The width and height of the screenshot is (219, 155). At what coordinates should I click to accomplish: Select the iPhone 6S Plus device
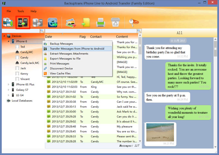[x=25, y=84]
